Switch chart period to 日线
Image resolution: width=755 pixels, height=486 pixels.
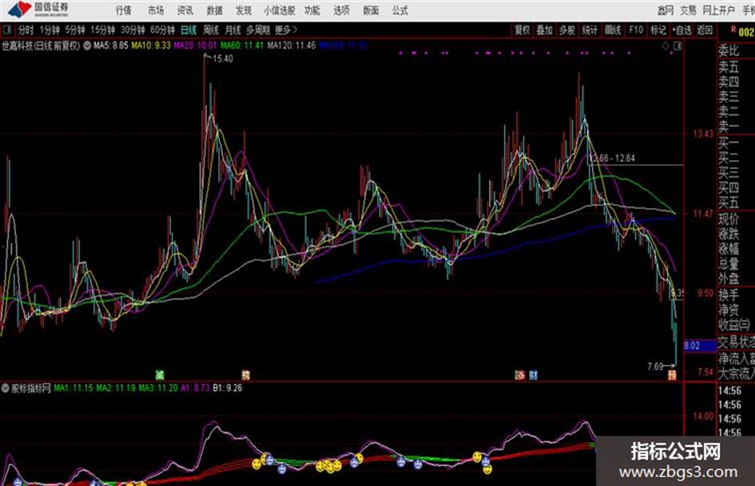[189, 30]
